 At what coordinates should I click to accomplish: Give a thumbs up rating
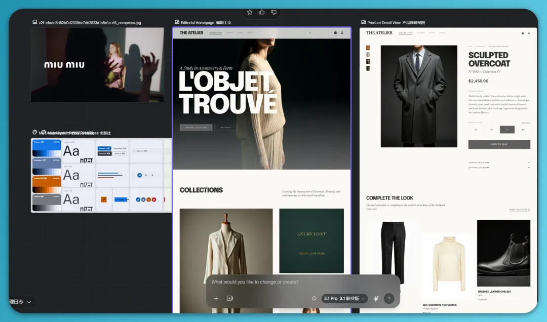pos(262,12)
